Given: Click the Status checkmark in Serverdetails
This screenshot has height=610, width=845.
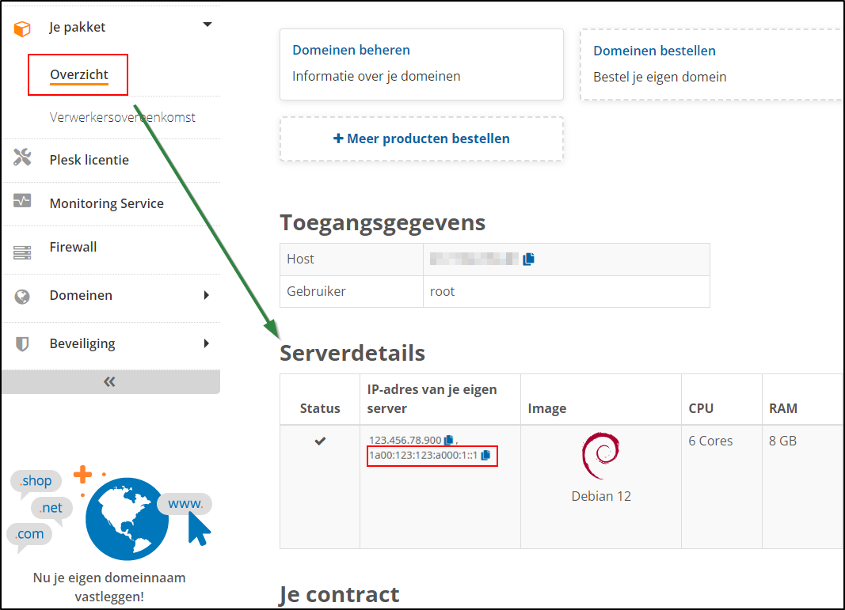Looking at the screenshot, I should coord(319,441).
